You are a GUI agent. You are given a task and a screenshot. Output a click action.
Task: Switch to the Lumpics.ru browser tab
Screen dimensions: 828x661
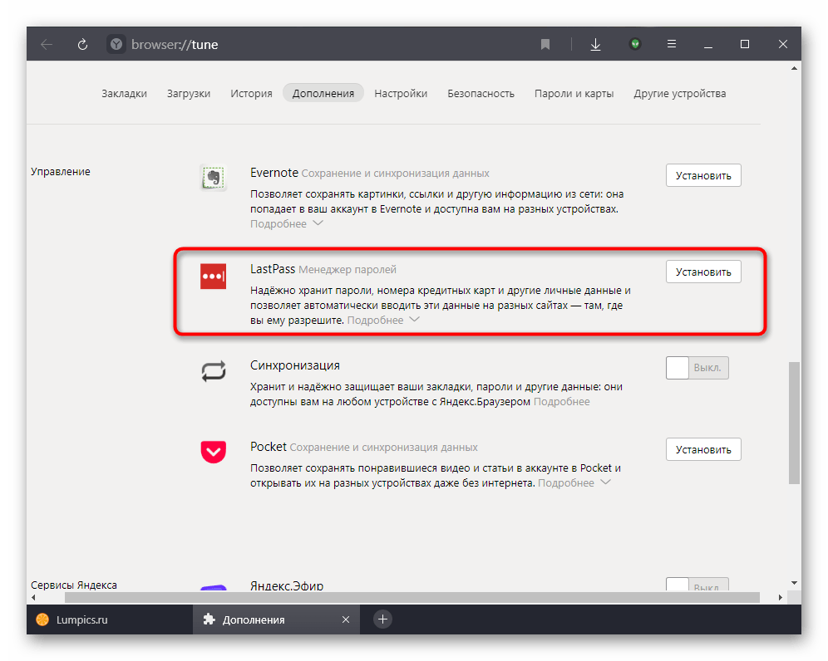[109, 619]
